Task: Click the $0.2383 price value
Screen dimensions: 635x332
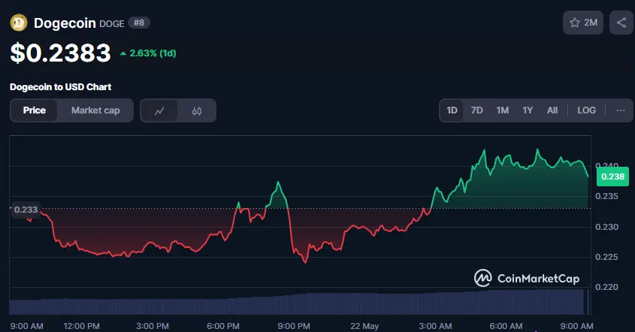Action: pyautogui.click(x=60, y=53)
